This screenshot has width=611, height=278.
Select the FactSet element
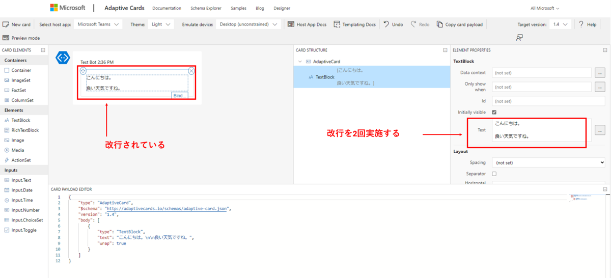point(24,90)
